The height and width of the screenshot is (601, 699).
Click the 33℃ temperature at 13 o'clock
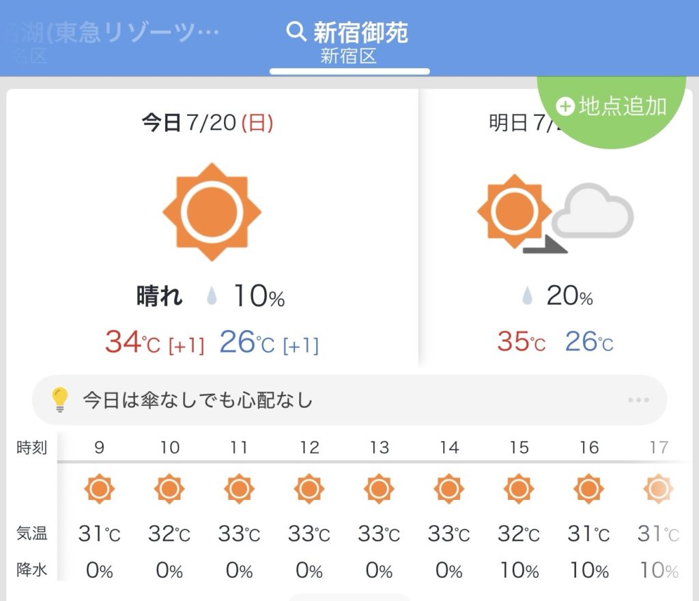[x=379, y=533]
